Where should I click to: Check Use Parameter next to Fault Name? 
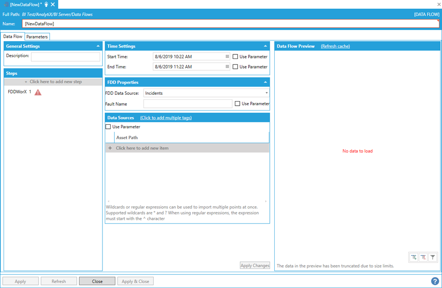click(x=238, y=104)
